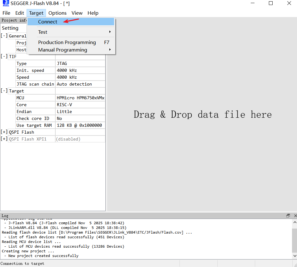This screenshot has height=267, width=297.
Task: Click the Core setting label
Action: point(35,105)
